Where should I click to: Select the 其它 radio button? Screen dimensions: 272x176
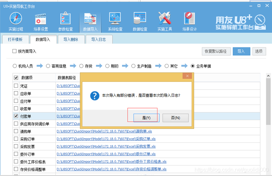167,66
